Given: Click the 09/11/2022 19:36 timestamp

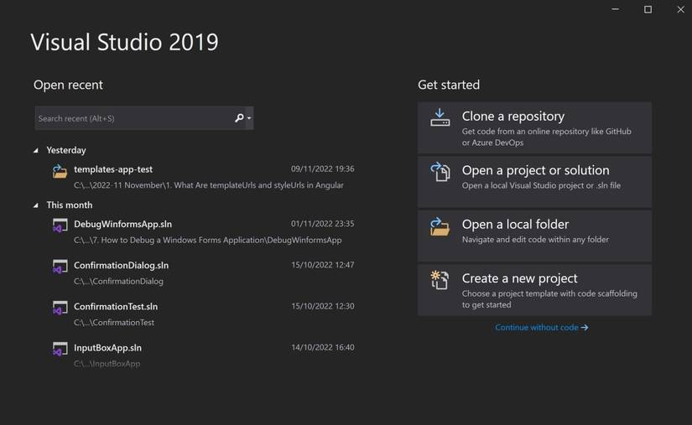Looking at the screenshot, I should point(323,168).
